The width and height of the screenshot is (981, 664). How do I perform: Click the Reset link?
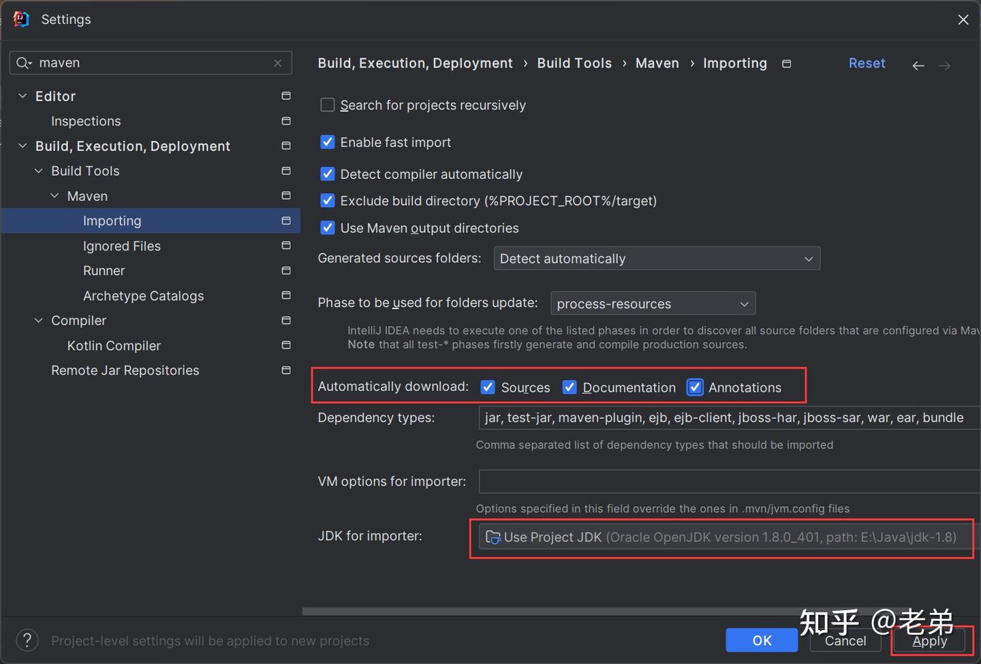pyautogui.click(x=867, y=63)
